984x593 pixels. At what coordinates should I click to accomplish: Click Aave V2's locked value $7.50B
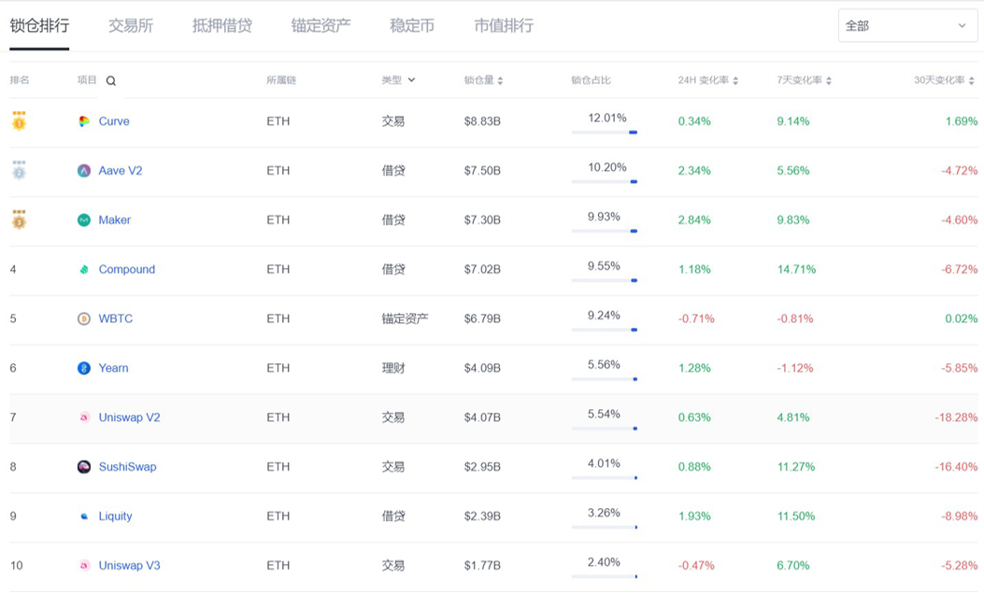point(482,171)
